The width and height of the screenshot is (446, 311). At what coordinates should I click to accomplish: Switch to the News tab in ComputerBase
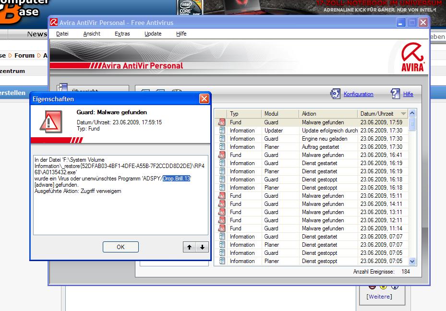[x=37, y=34]
